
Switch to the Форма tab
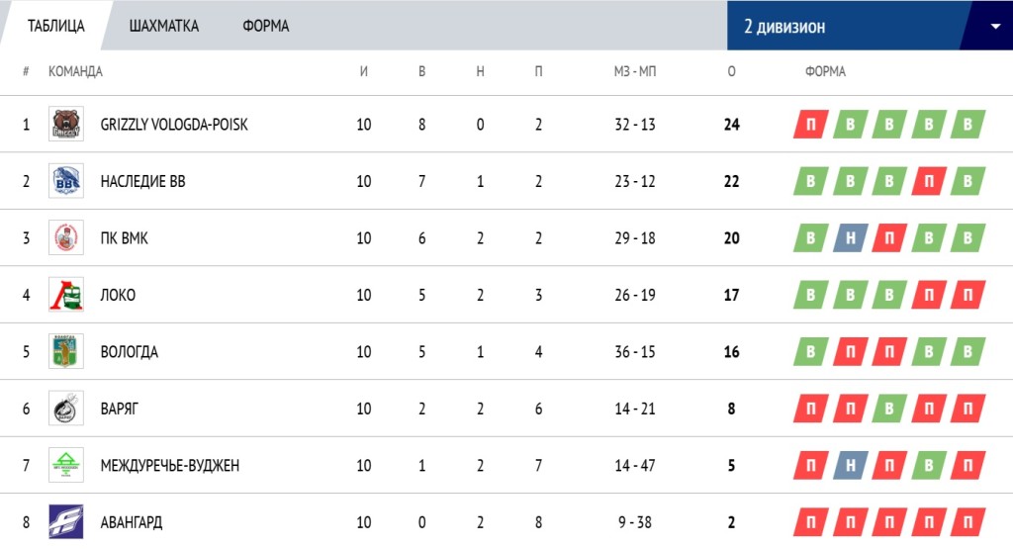tap(265, 26)
